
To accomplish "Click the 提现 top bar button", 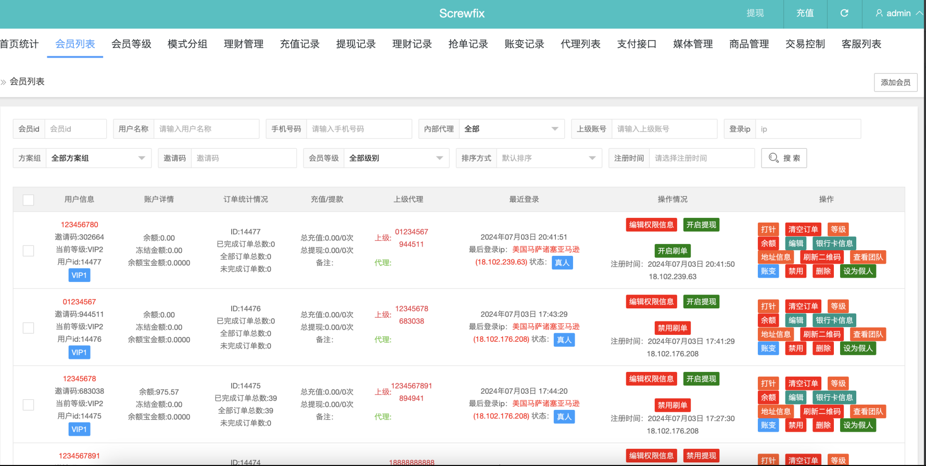I will [x=755, y=13].
